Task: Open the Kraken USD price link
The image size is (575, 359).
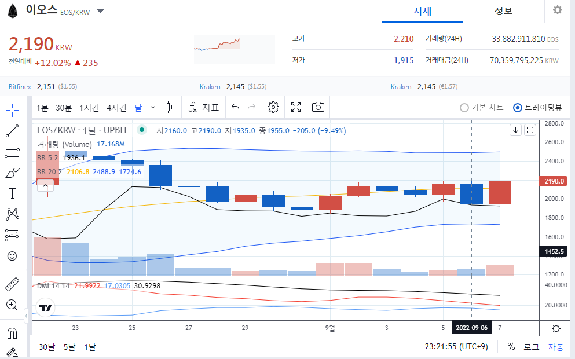Action: coord(210,87)
